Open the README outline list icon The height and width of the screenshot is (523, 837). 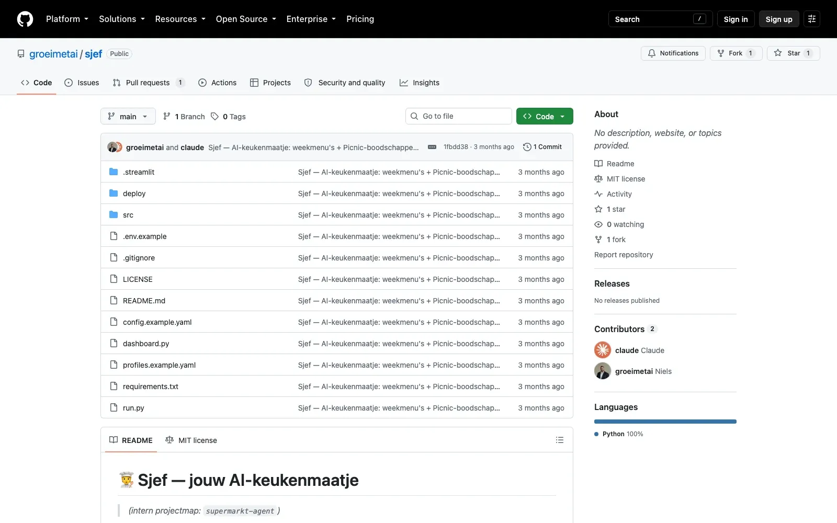coord(560,440)
